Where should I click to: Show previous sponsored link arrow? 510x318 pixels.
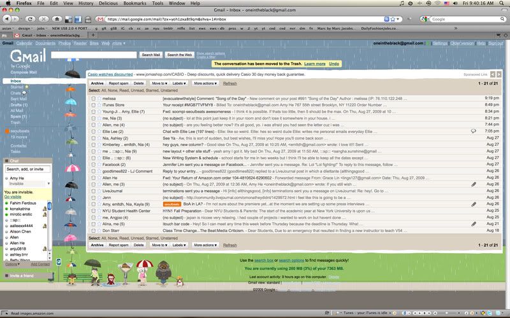492,74
